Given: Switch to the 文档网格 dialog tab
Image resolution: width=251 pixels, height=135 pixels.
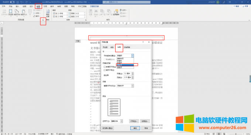Looking at the screenshot, I should (x=127, y=47).
